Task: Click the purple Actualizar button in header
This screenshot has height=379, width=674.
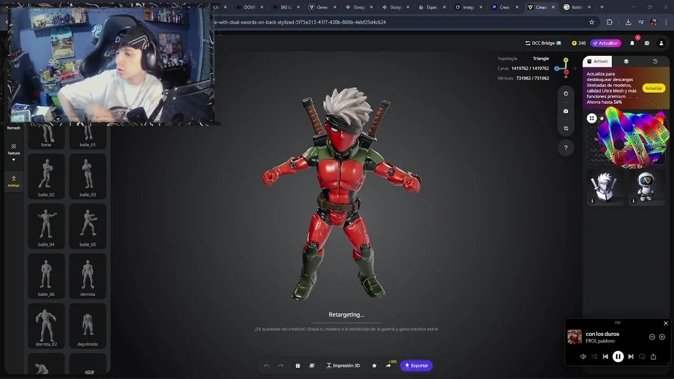Action: click(606, 43)
